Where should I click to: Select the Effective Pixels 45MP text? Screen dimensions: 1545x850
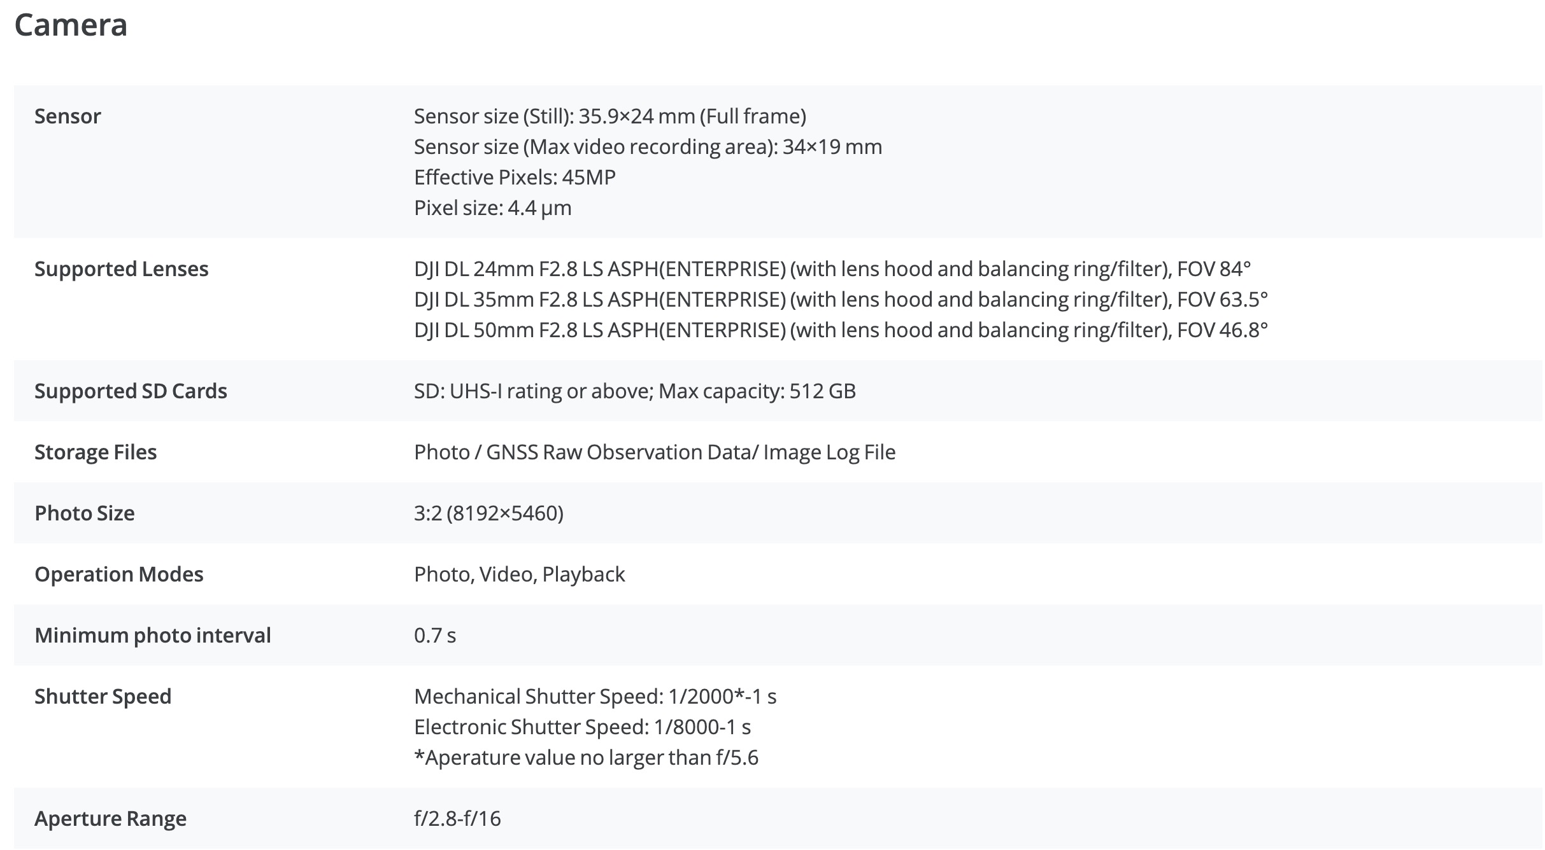coord(515,178)
